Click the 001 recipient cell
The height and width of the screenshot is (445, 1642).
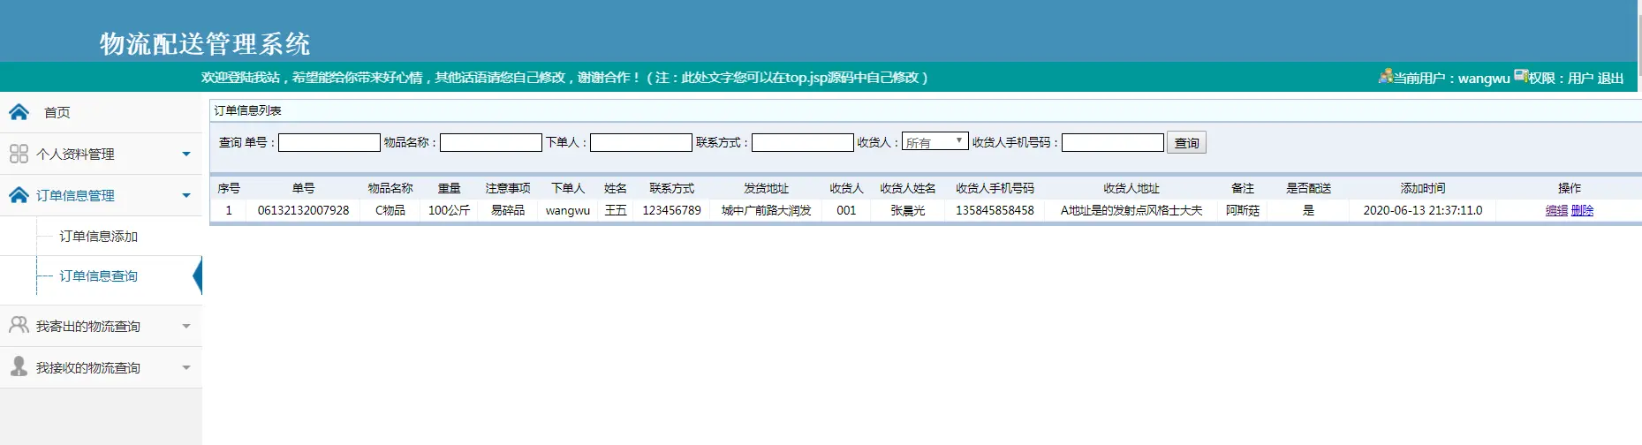tap(846, 210)
